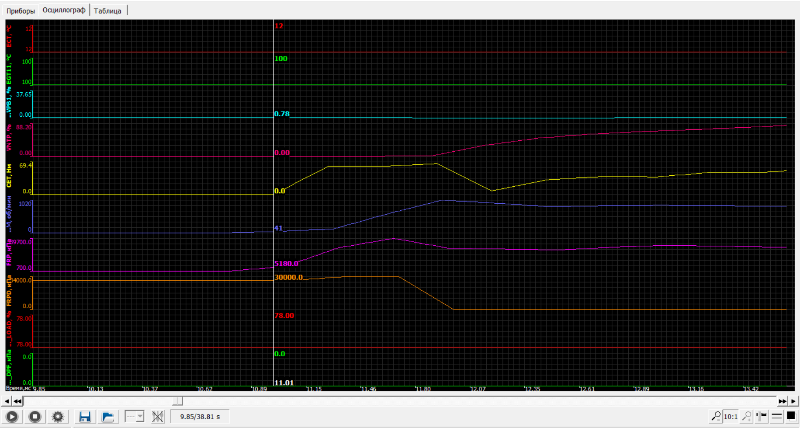Click the cursor value 30000.0
Screen dimensions: 800x428
[288, 277]
